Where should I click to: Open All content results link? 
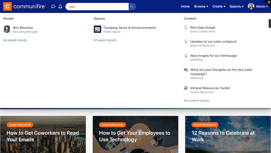point(196,101)
